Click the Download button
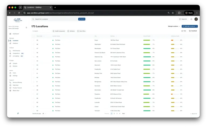 click(193, 31)
